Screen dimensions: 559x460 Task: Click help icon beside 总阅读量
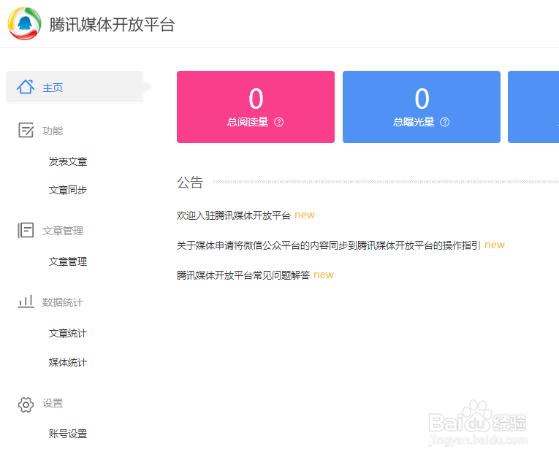point(279,122)
